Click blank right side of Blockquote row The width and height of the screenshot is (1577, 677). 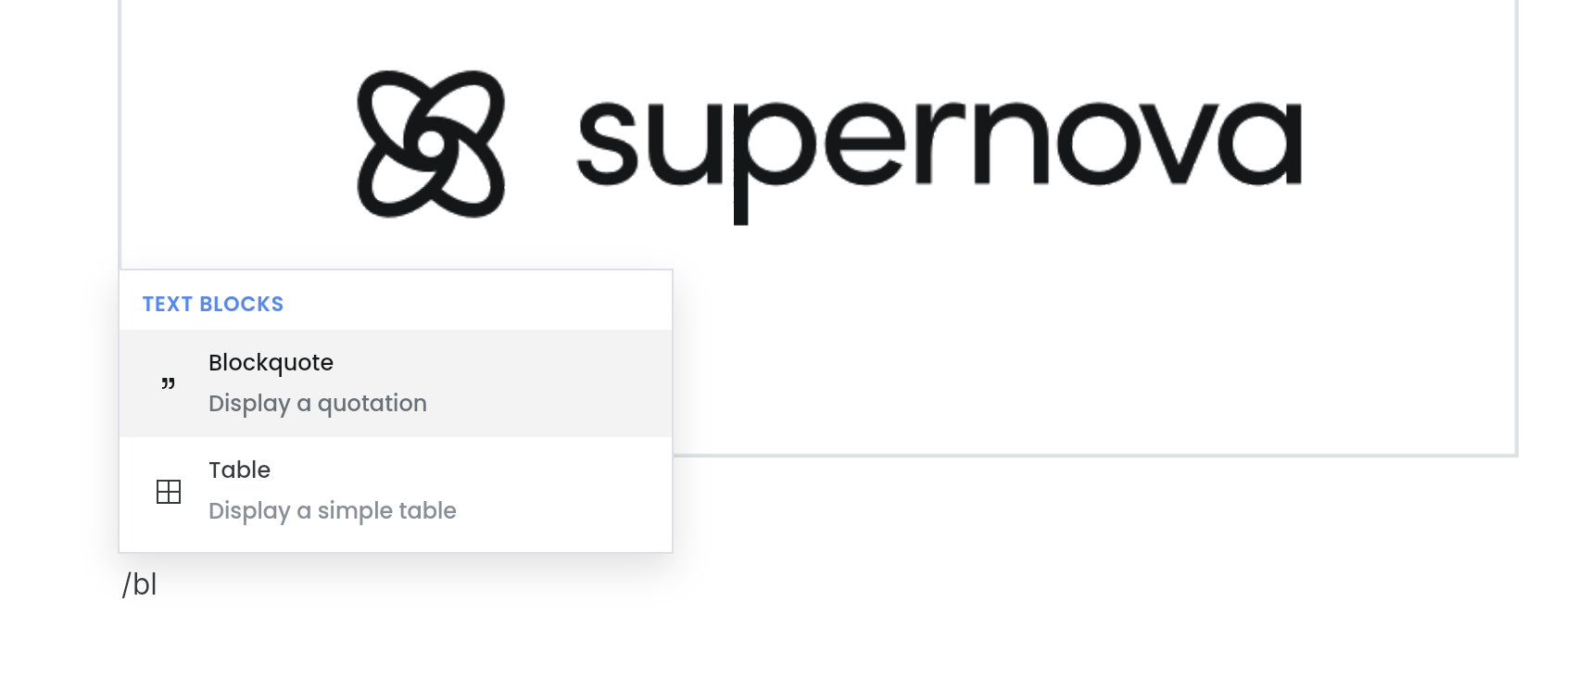(556, 383)
